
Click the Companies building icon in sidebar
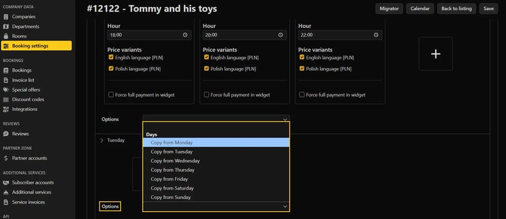point(6,17)
